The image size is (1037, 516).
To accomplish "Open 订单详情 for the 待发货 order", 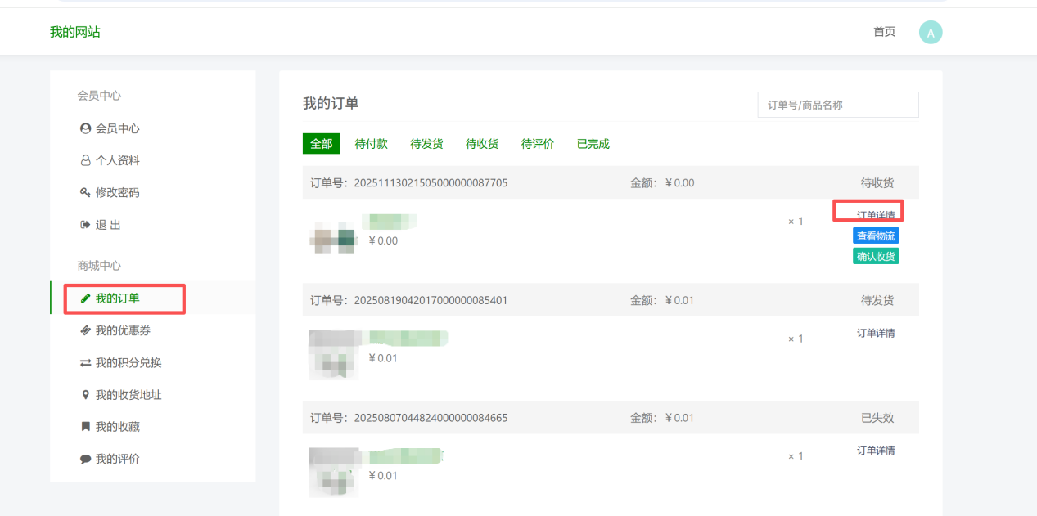I will 876,333.
